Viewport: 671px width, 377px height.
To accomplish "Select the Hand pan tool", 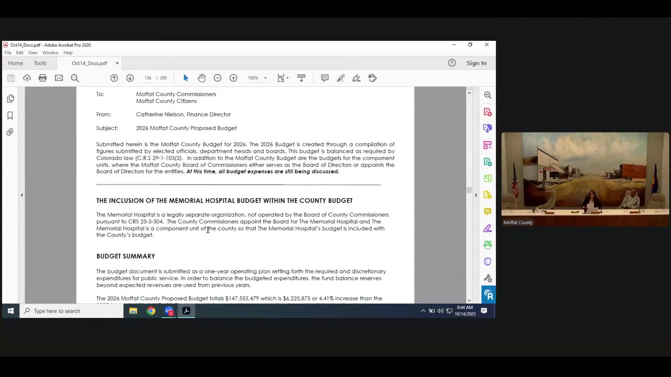I will (x=202, y=78).
